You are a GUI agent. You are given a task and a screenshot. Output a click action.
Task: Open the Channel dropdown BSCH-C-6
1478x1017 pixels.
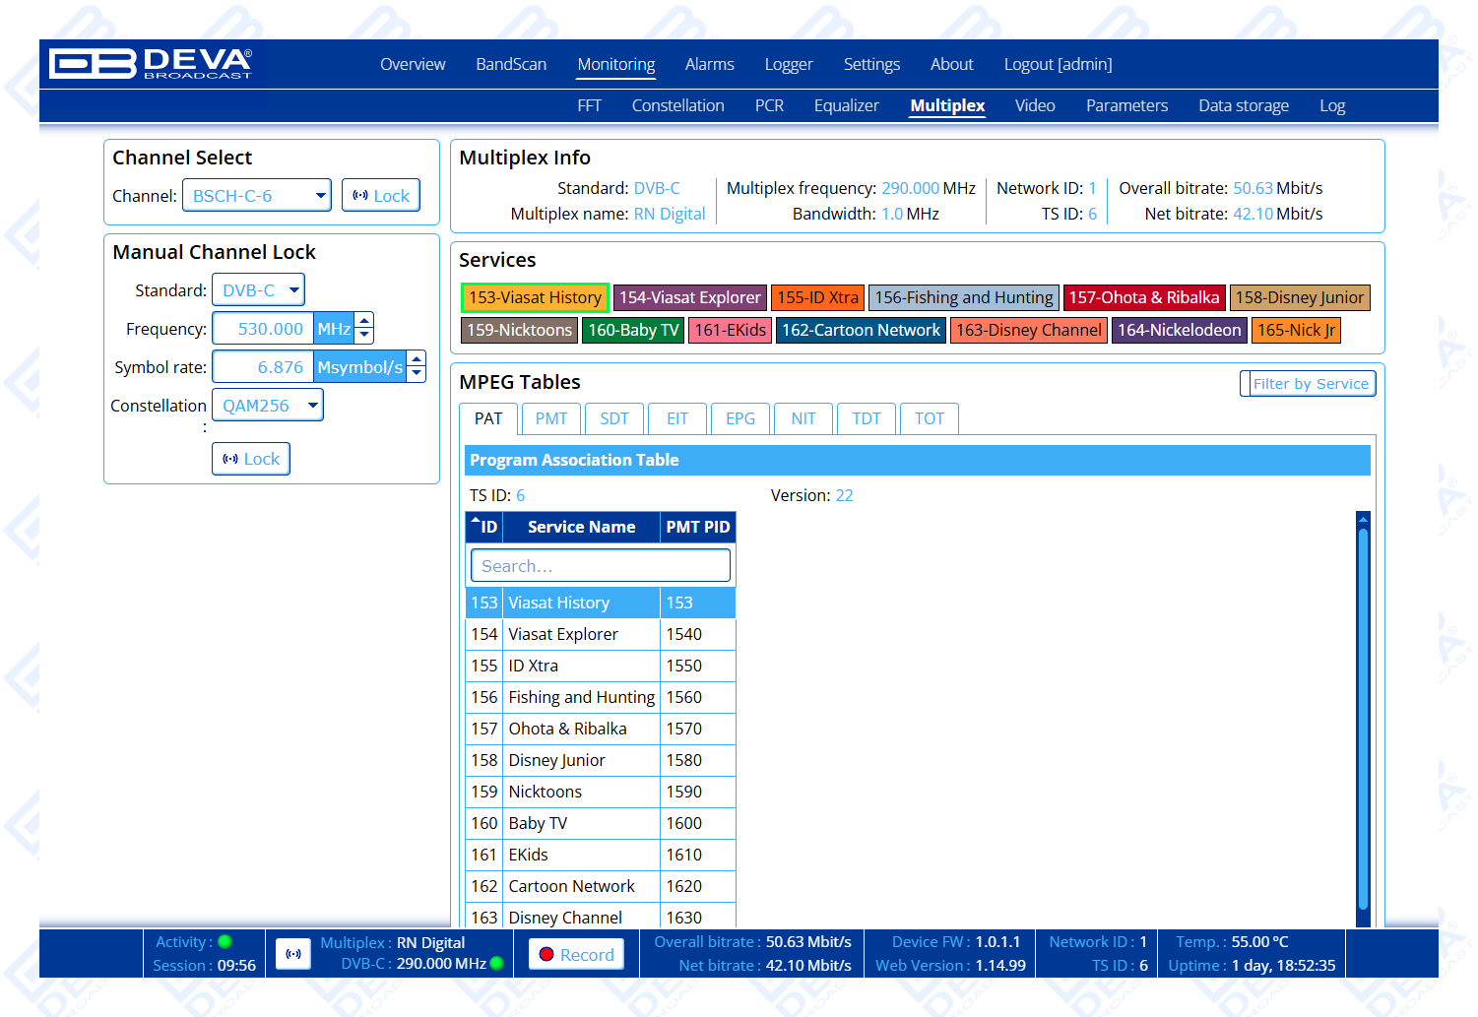pos(257,196)
